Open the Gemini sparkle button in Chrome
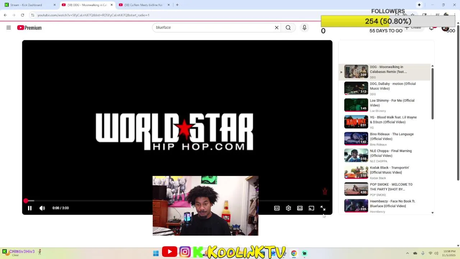Image resolution: width=460 pixels, height=259 pixels. coord(419,5)
